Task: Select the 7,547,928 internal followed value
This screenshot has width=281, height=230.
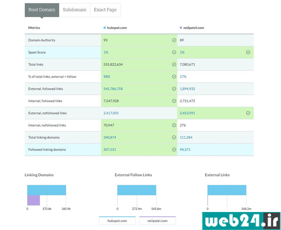Action: tap(111, 101)
